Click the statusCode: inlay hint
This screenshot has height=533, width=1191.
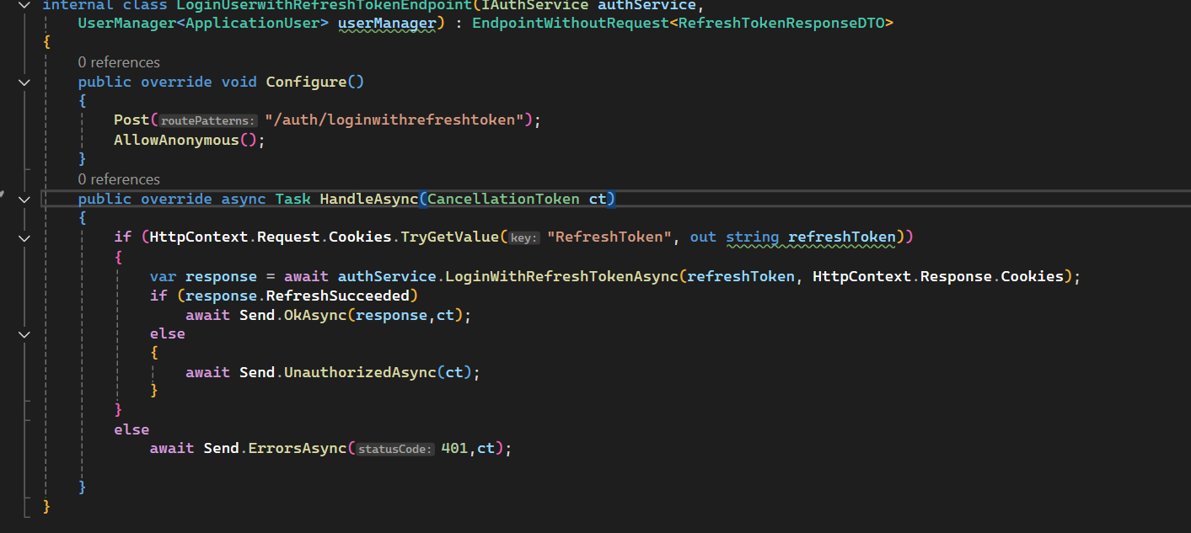pos(395,449)
